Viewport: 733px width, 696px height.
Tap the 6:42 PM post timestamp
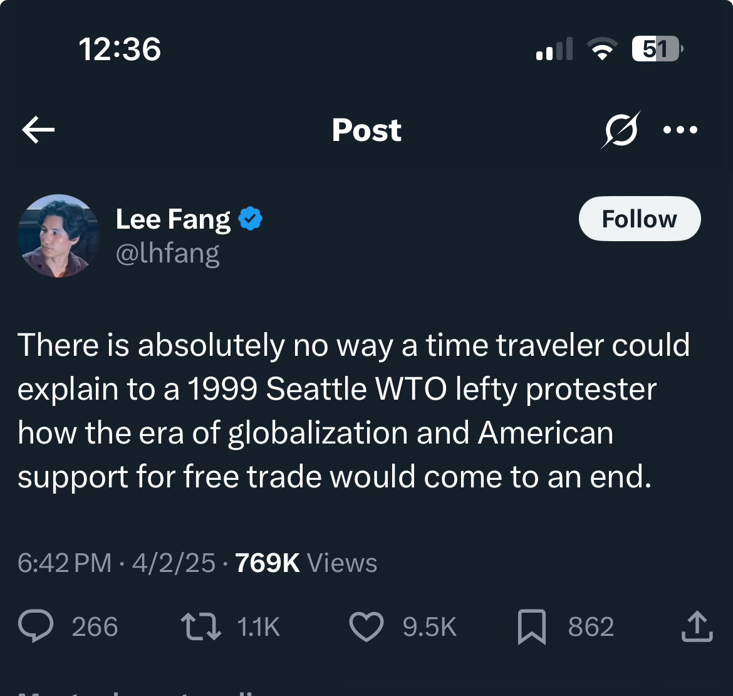(x=65, y=563)
